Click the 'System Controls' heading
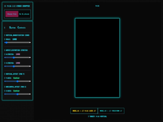163x122 pixels. click(18, 28)
